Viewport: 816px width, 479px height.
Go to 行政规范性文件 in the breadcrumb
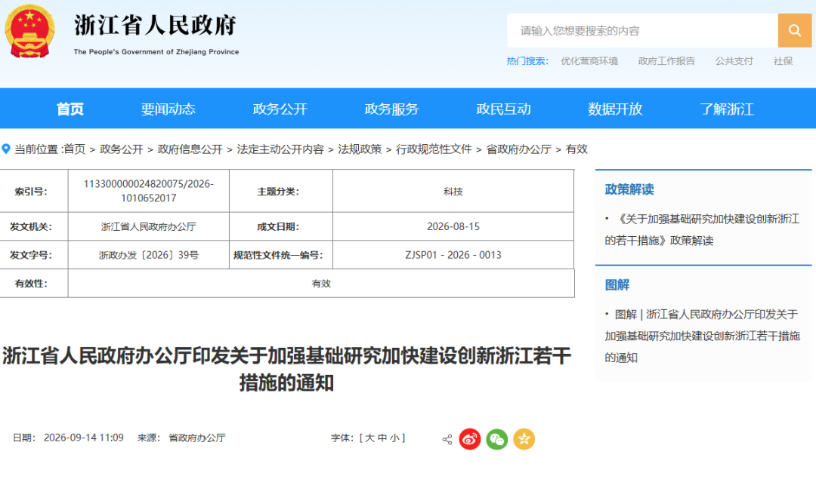(434, 149)
